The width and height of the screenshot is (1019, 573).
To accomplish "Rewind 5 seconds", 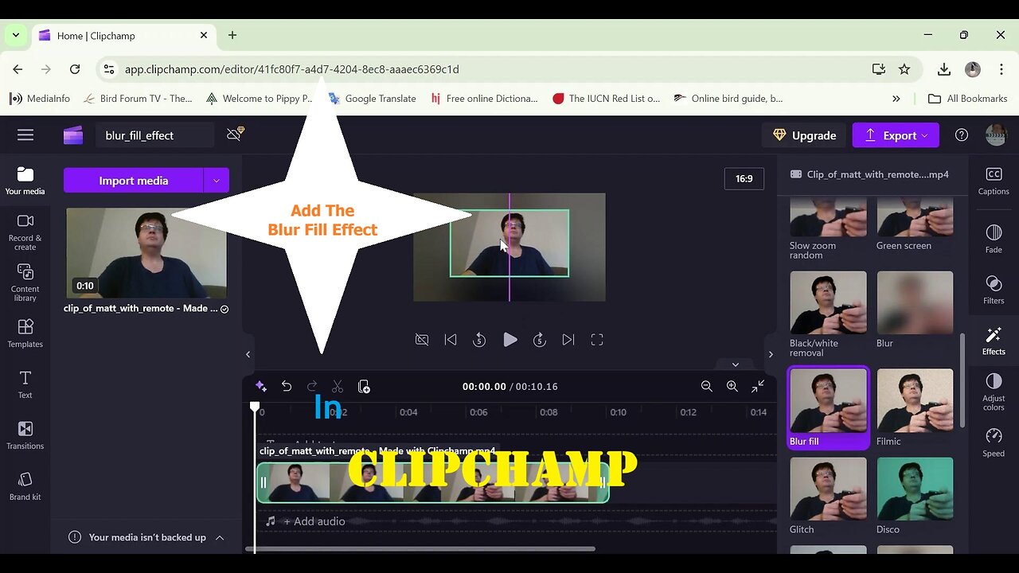I will pyautogui.click(x=479, y=340).
